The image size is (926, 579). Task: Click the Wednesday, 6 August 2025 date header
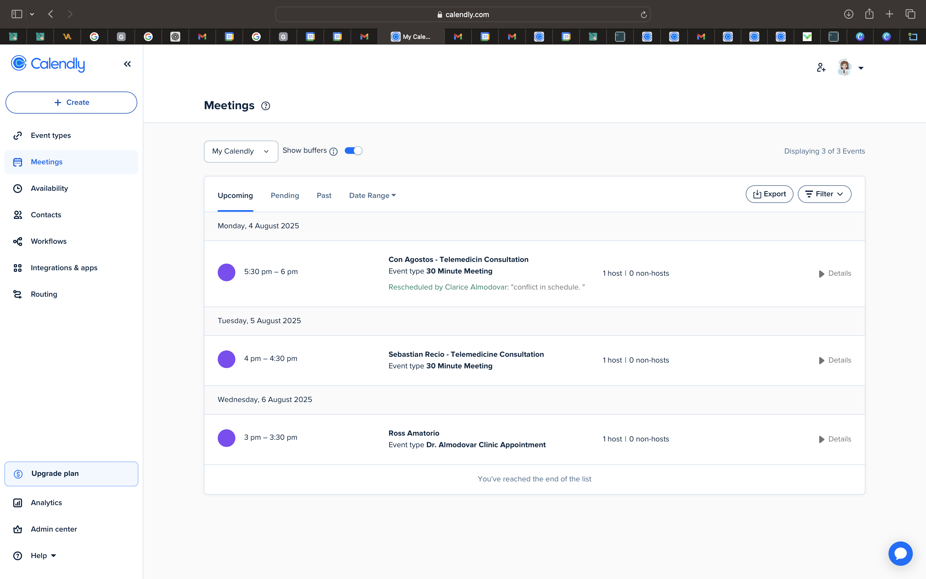coord(265,400)
